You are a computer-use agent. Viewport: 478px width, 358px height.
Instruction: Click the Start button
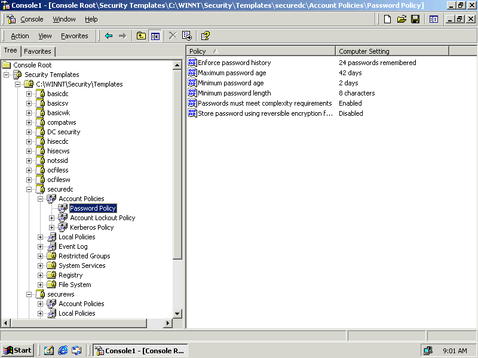click(17, 350)
